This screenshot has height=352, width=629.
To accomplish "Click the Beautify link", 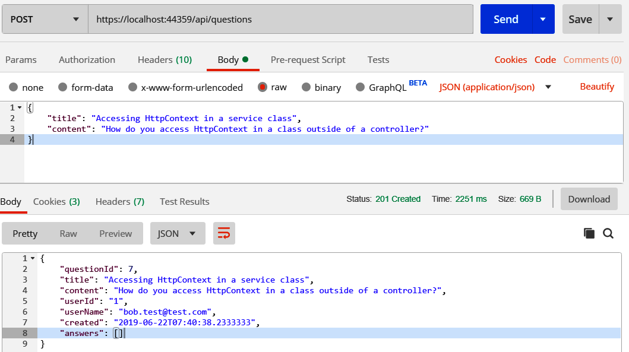I will 597,87.
